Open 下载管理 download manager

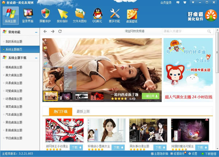[209, 154]
